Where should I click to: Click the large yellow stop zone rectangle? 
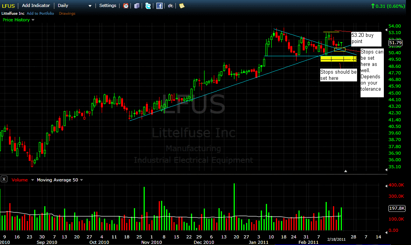338,59
